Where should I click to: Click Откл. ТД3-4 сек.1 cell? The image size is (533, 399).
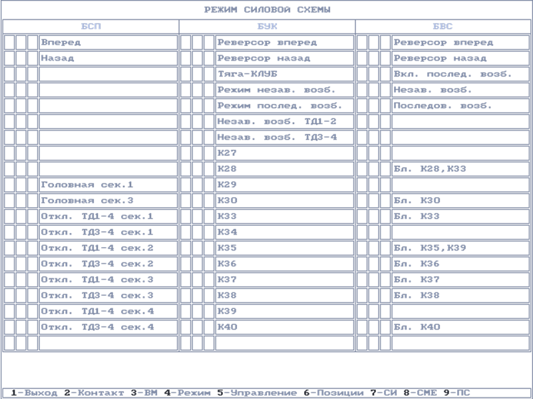pos(108,232)
